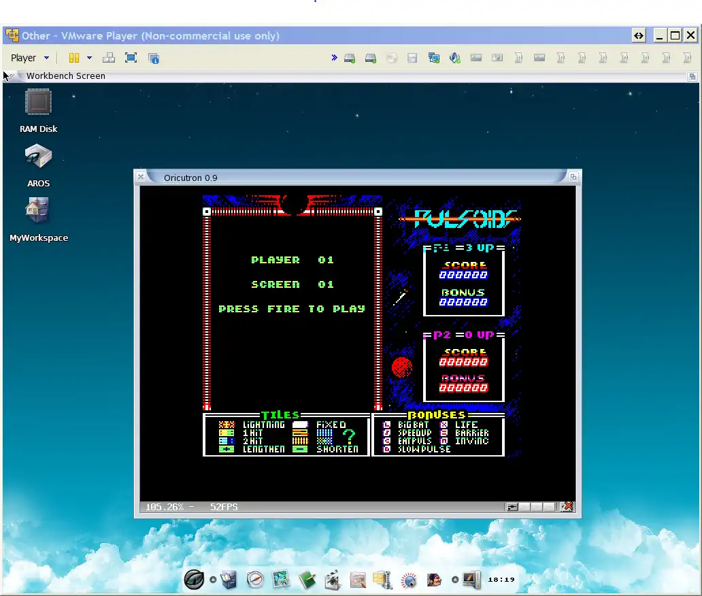Open the zip archiver dock icon

(383, 580)
